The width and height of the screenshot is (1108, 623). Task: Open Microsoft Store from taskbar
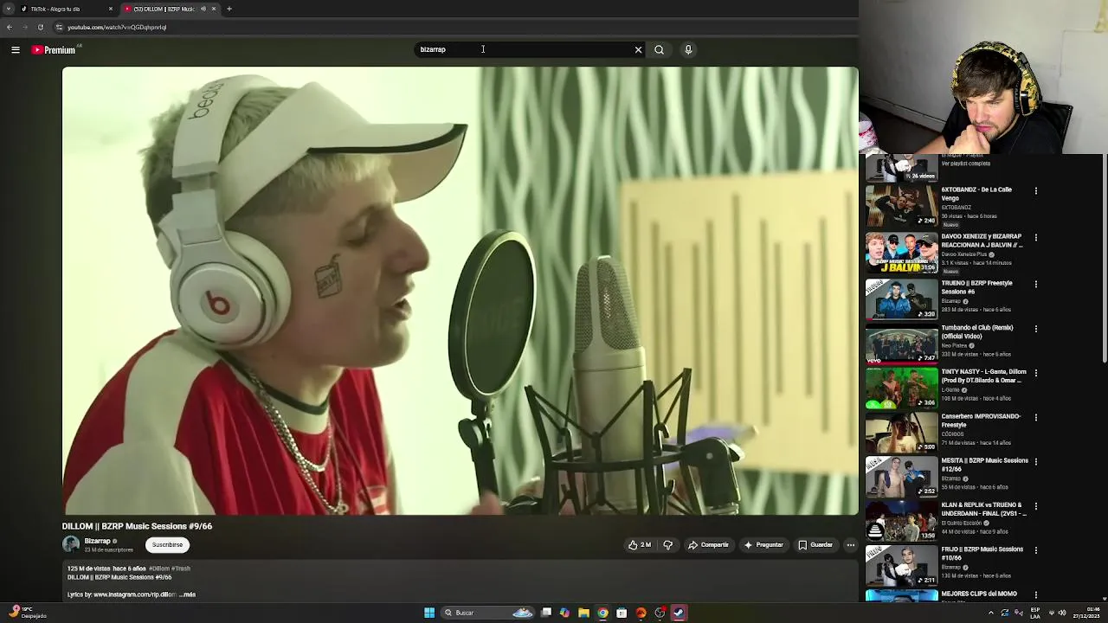pos(622,613)
